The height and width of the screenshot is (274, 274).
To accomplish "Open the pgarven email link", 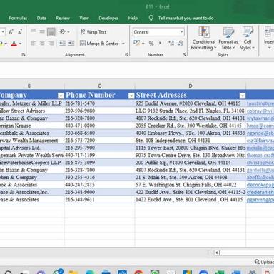I will coord(260,199).
